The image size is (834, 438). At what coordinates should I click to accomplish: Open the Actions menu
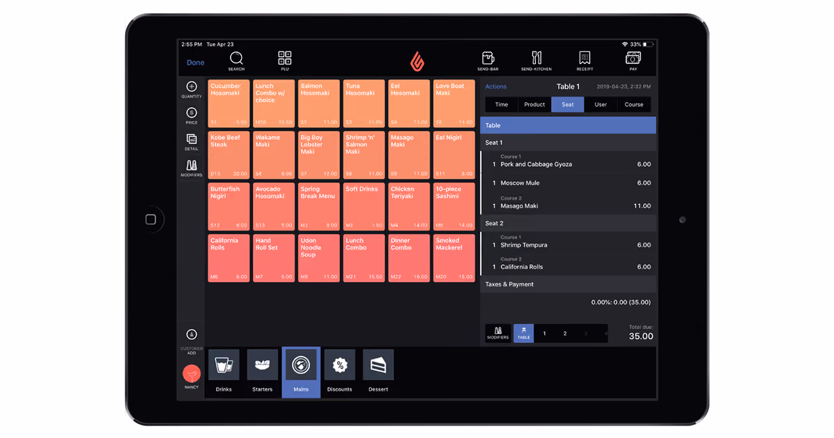[x=496, y=87]
